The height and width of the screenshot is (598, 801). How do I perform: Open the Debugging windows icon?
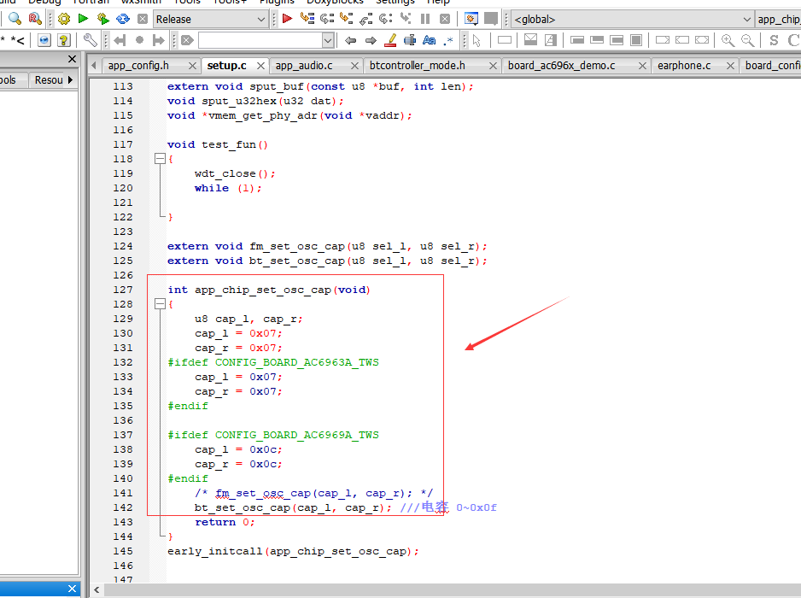(x=471, y=19)
